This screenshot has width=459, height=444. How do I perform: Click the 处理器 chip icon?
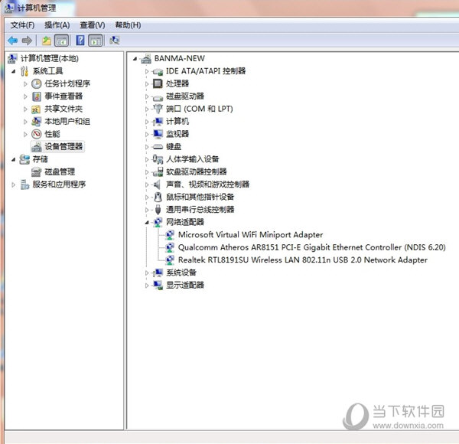pyautogui.click(x=158, y=83)
